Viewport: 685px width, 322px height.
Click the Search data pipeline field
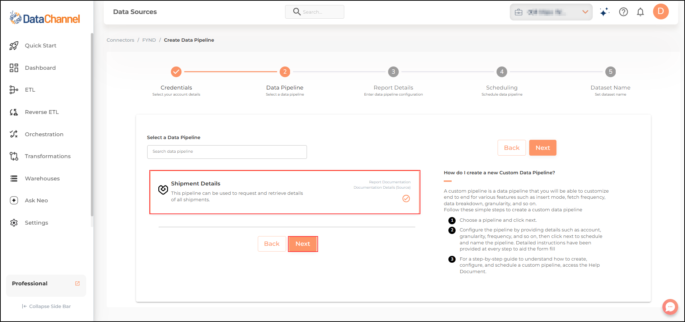227,152
